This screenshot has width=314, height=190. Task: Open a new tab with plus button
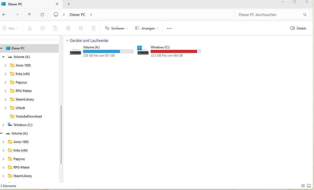pos(69,4)
